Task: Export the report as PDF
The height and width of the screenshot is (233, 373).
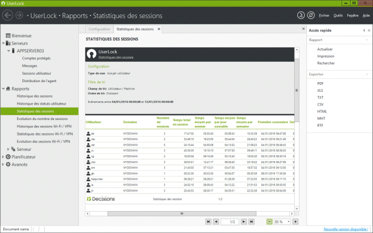Action: (x=320, y=84)
